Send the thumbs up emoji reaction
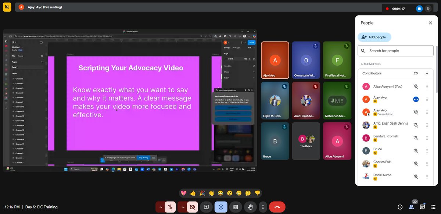Screen dimensions: 441x214 pos(193,193)
